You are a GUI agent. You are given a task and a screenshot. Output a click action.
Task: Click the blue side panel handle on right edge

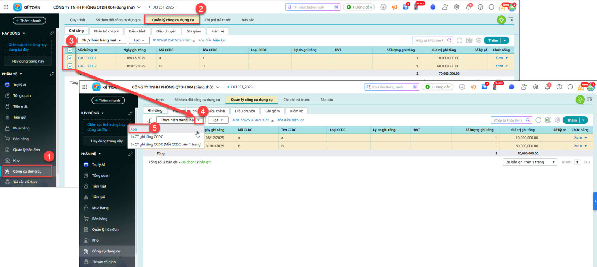tap(595, 201)
